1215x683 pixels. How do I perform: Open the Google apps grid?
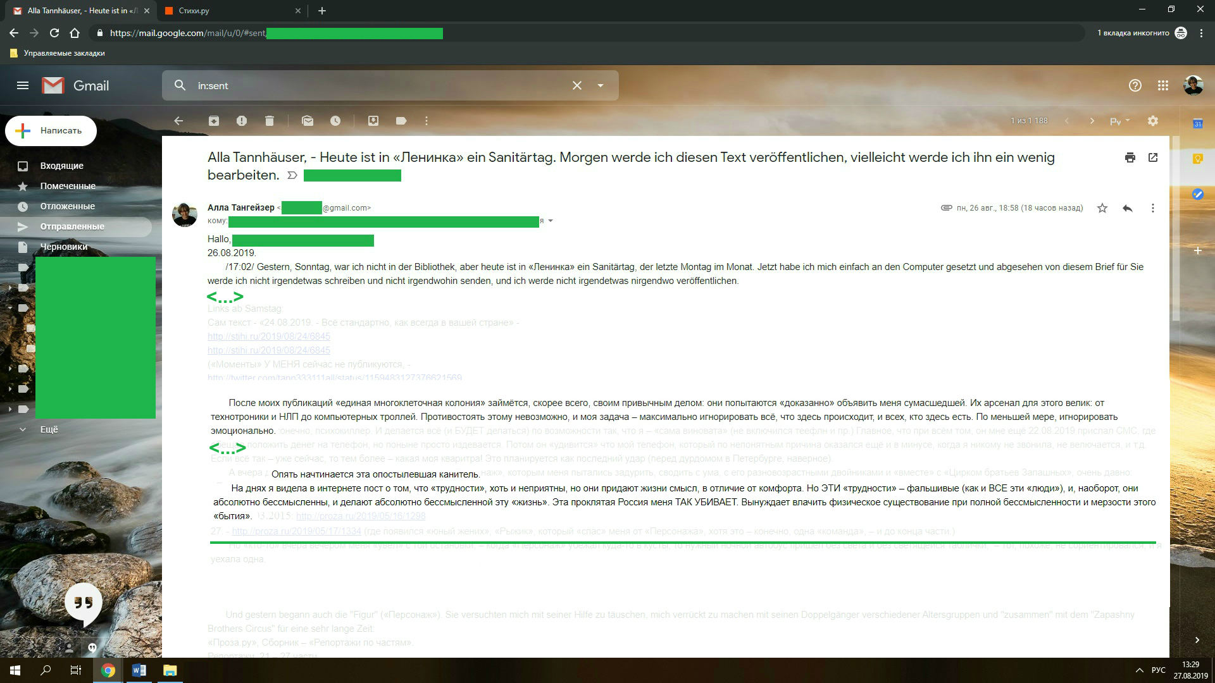point(1163,85)
